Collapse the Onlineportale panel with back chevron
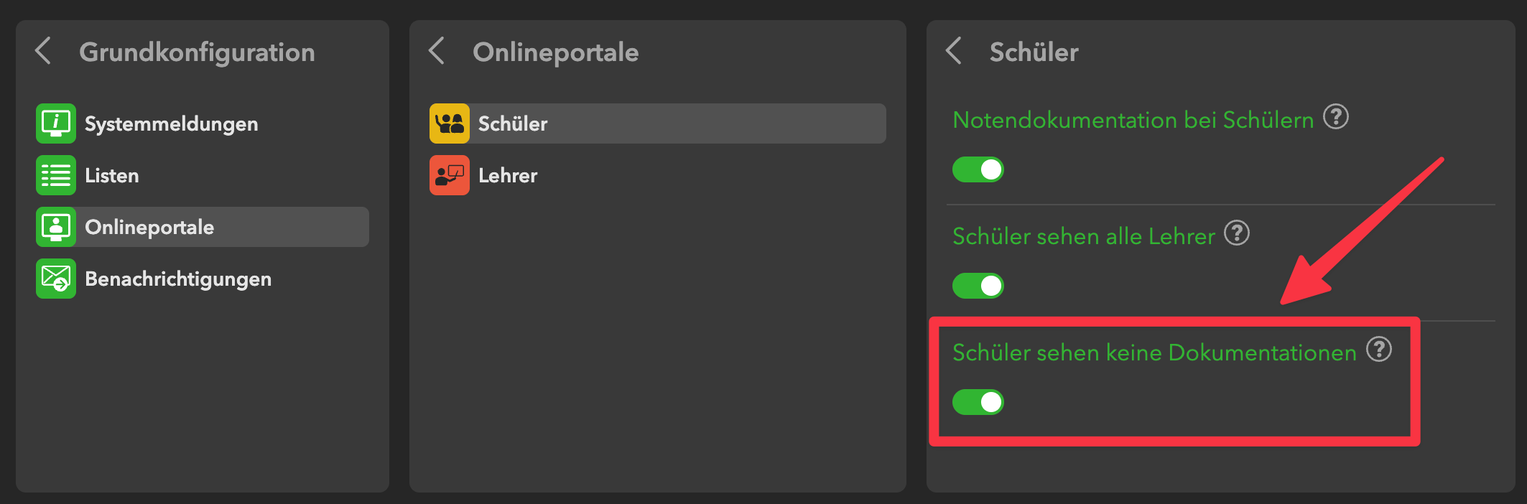This screenshot has height=504, width=1527. [x=437, y=51]
